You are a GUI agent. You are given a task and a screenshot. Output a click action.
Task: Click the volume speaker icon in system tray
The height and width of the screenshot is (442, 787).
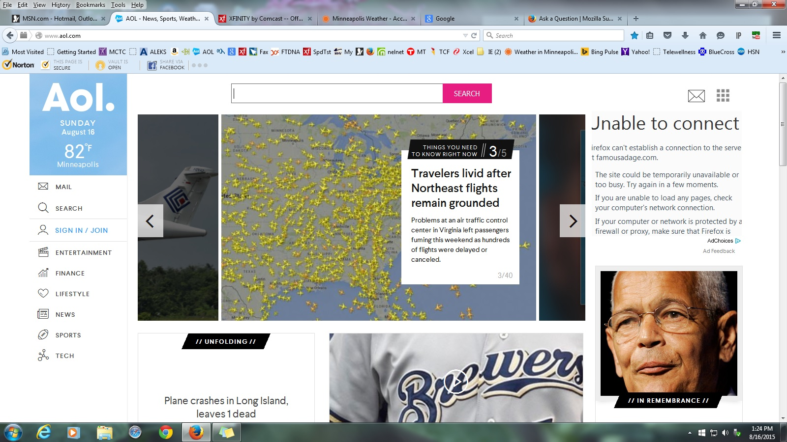point(725,433)
